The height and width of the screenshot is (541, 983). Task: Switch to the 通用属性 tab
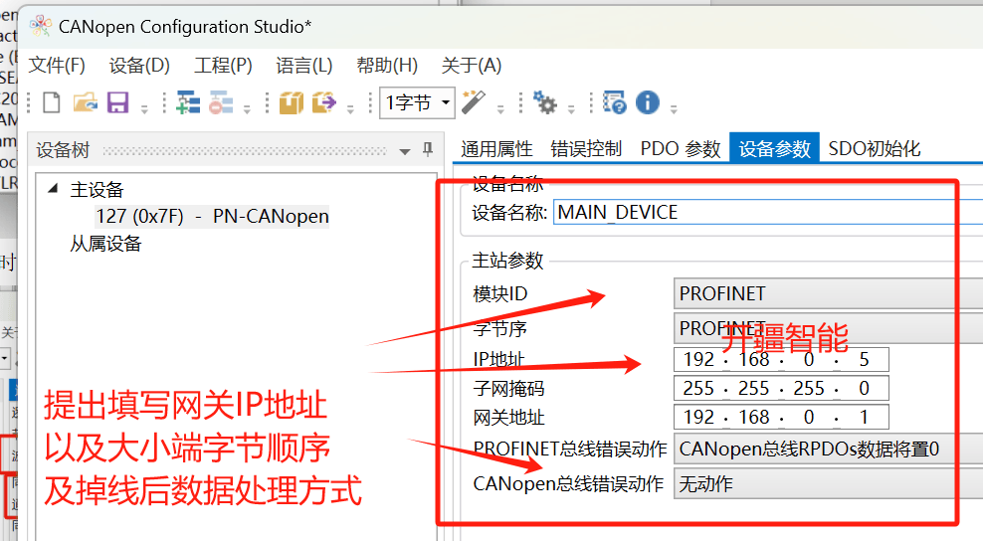(496, 148)
